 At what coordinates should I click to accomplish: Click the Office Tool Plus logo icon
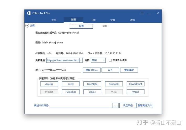29,13
